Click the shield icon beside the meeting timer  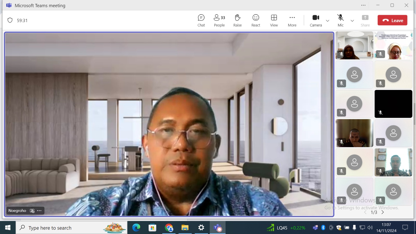(10, 20)
